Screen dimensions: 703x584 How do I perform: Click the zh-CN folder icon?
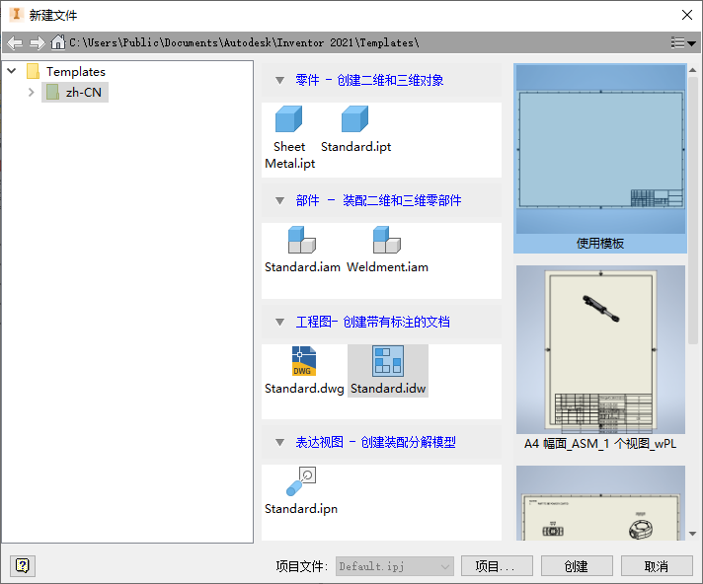pyautogui.click(x=53, y=93)
